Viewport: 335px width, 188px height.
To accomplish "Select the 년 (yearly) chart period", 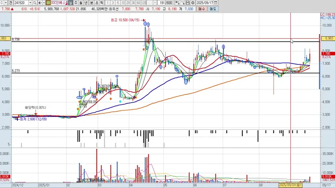I will coord(86,3).
